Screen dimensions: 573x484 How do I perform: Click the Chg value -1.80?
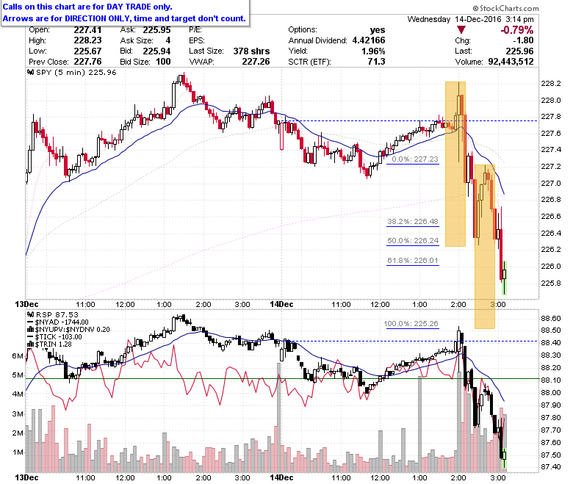tap(523, 40)
